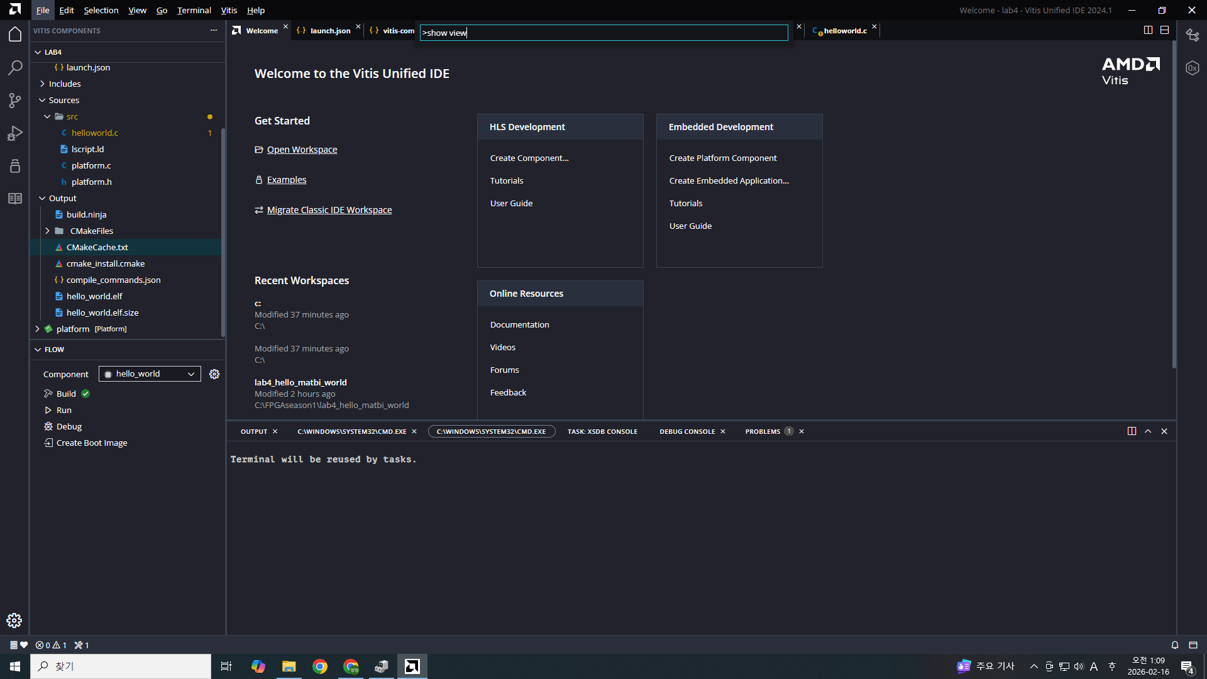
Task: Open component settings gear in Flow panel
Action: pyautogui.click(x=214, y=374)
